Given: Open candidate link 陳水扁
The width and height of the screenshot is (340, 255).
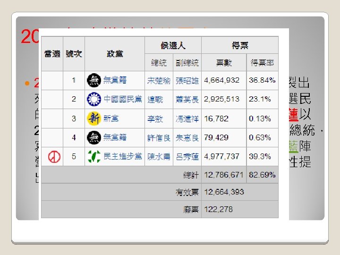Looking at the screenshot, I should pyautogui.click(x=159, y=157).
